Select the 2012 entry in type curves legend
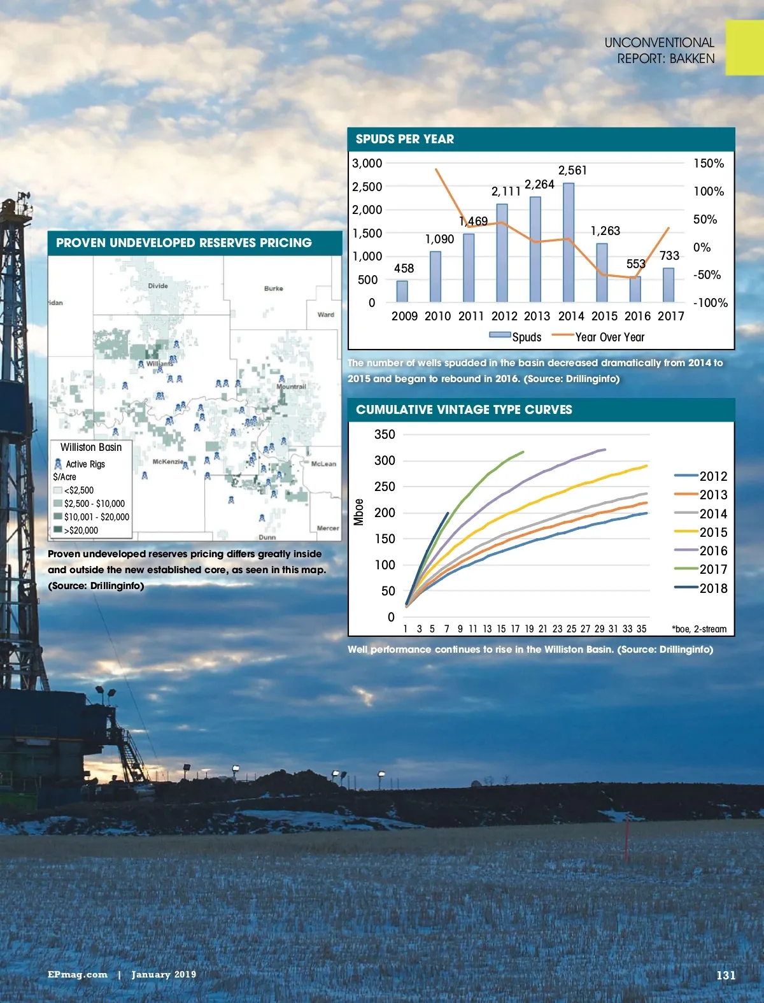Screen dimensions: 764x1003 coord(700,476)
